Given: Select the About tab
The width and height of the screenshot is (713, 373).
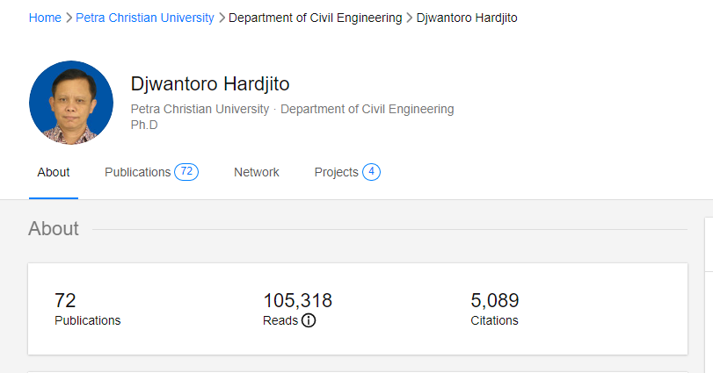Looking at the screenshot, I should coord(54,172).
